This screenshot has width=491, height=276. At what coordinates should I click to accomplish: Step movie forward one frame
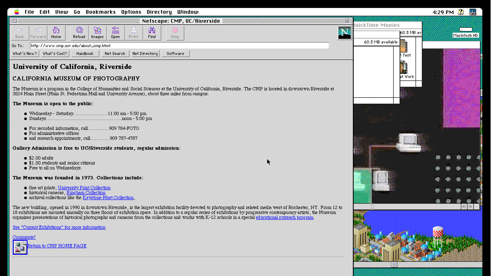coord(470,207)
